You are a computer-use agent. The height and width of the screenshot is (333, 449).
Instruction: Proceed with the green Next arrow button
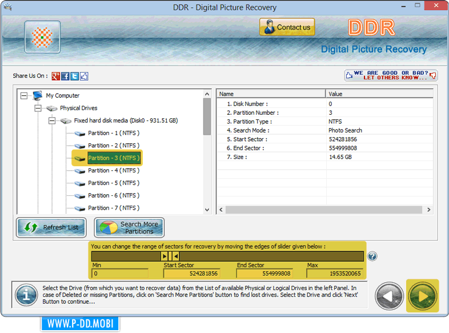pos(422,296)
